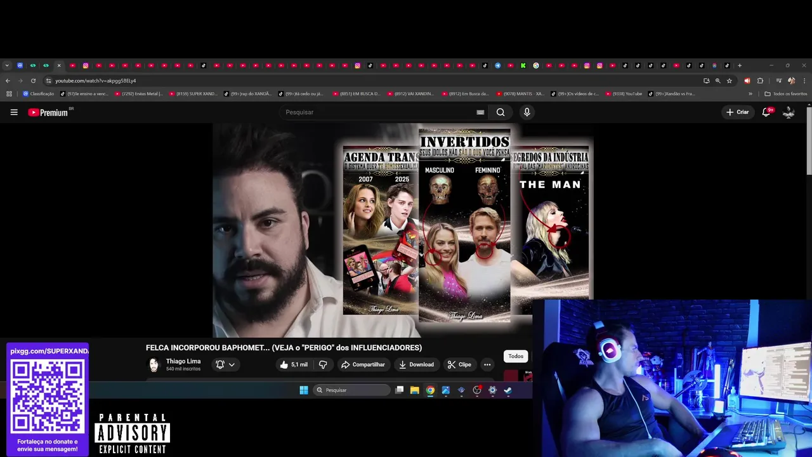Open the Classificação bookmark
Screen dimensions: 812x457
click(38, 94)
